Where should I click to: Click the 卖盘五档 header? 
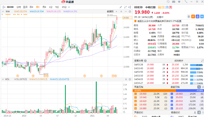(175, 87)
